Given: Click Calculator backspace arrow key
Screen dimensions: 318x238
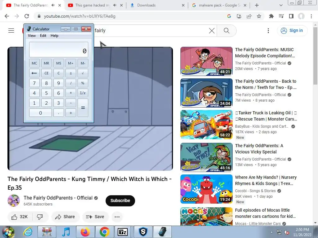Looking at the screenshot, I should (34, 73).
